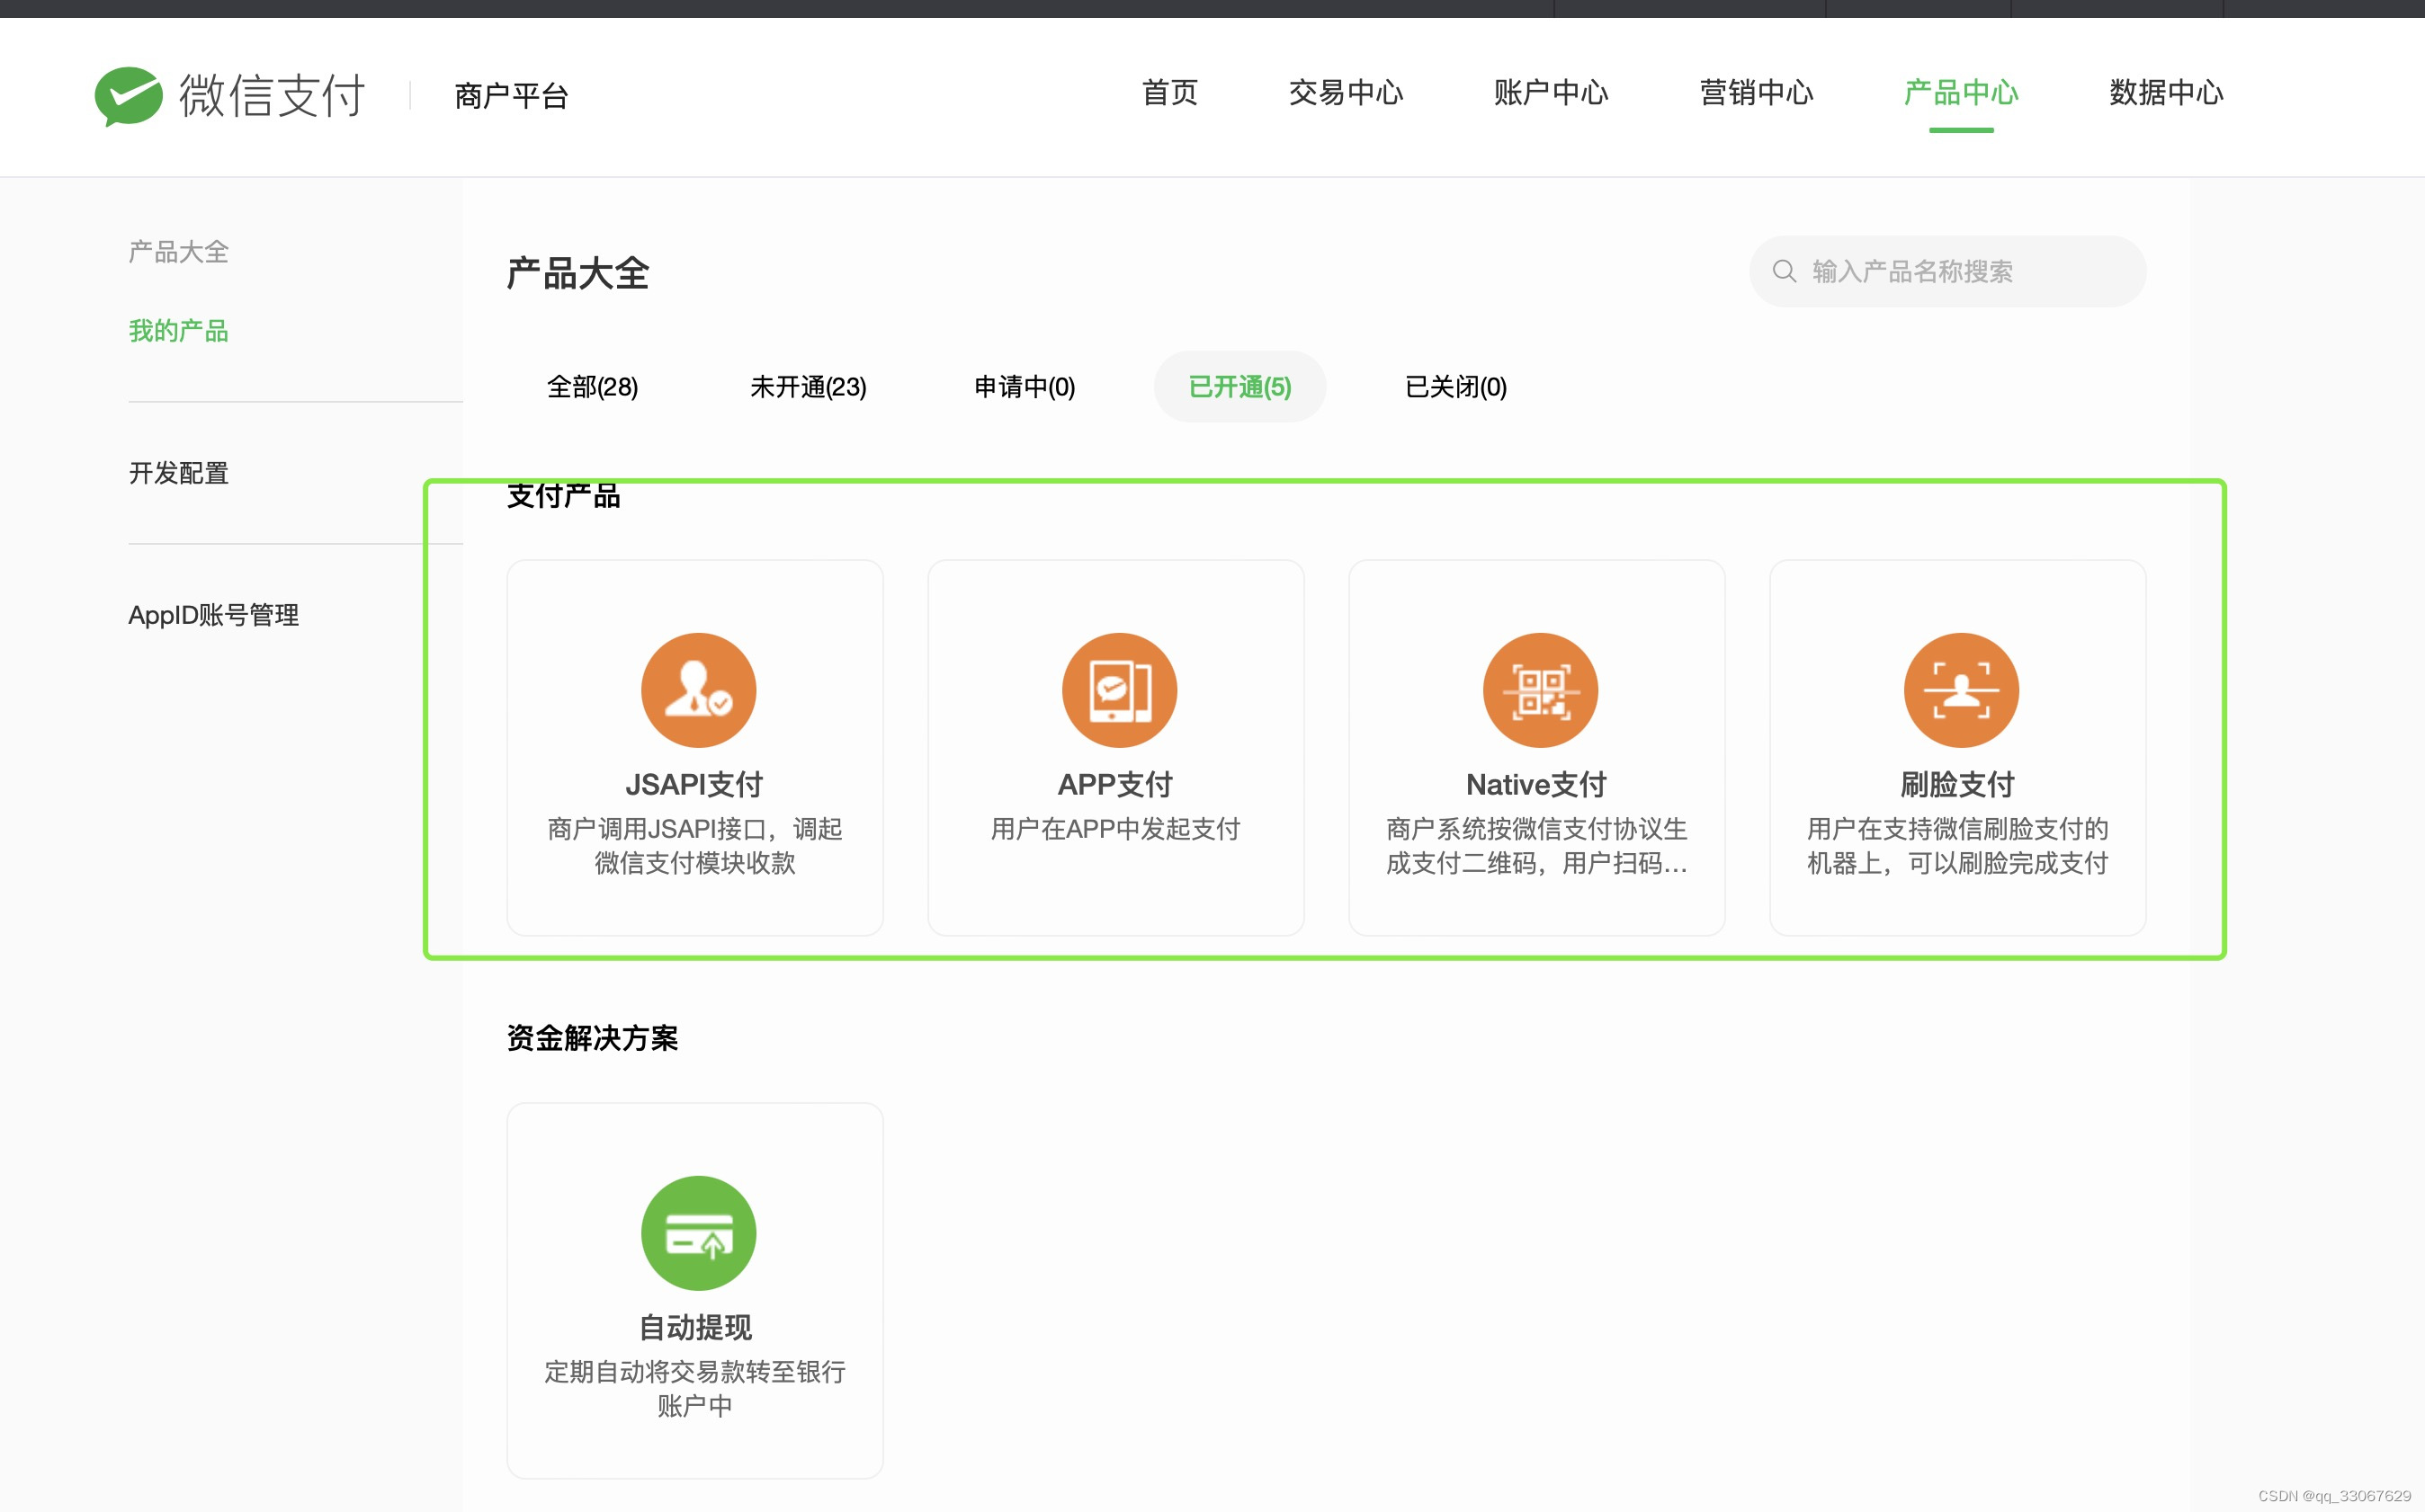Select the 已开通(5) filter tab
Viewport: 2425px width, 1512px height.
(1239, 387)
